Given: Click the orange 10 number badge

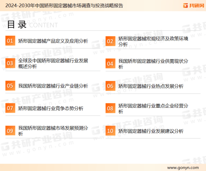Looking at the screenshot, I should [x=110, y=131].
